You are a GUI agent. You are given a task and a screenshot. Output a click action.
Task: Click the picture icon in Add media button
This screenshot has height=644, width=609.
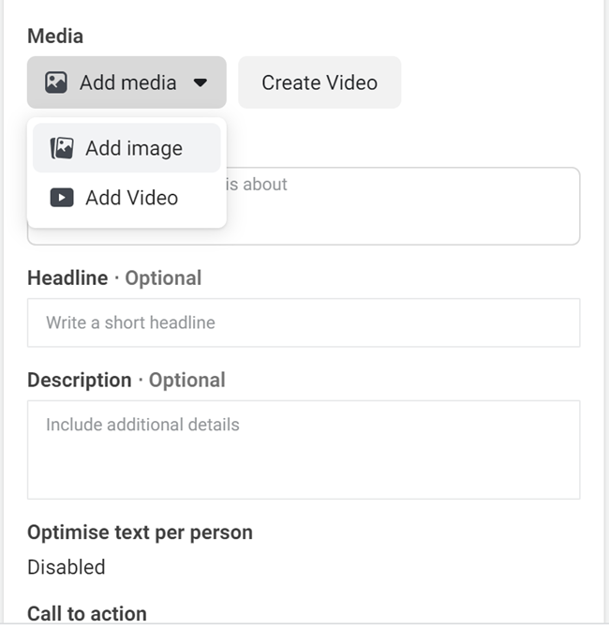point(56,82)
